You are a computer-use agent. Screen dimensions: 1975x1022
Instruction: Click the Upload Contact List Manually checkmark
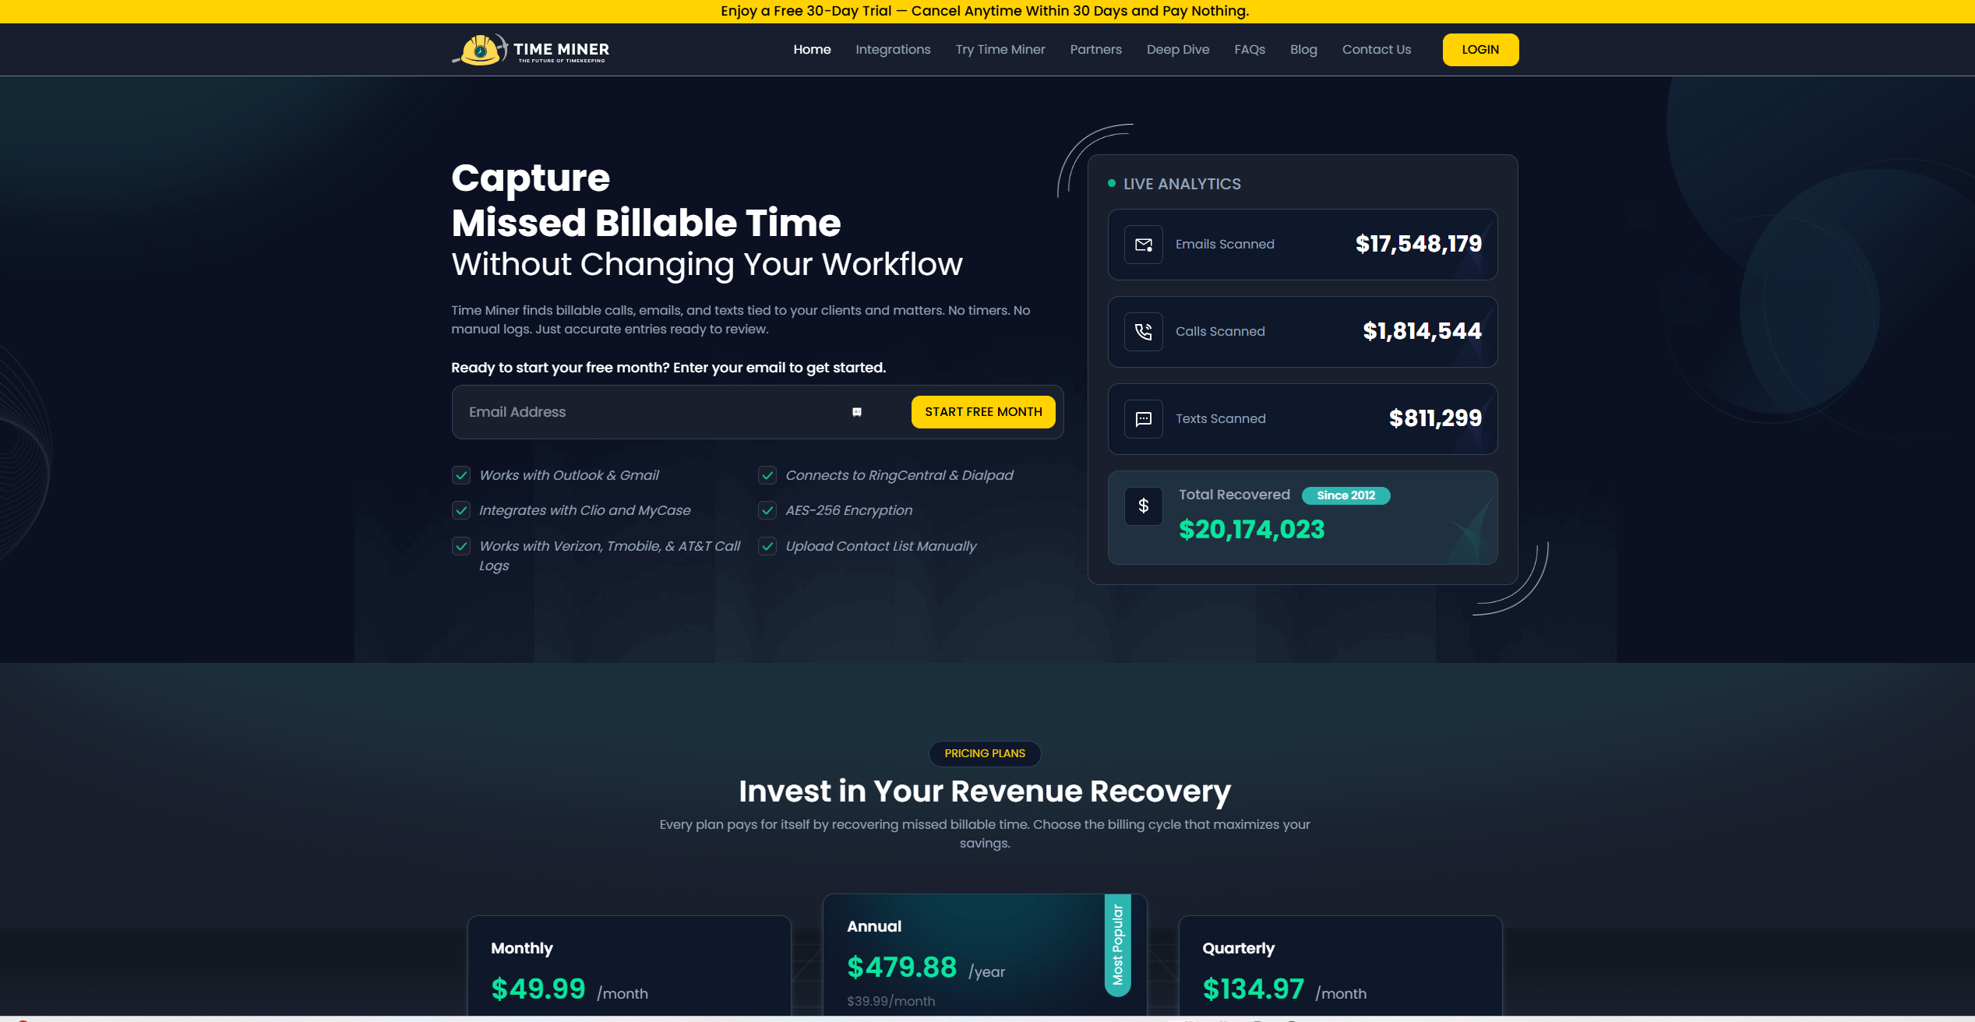pos(767,546)
